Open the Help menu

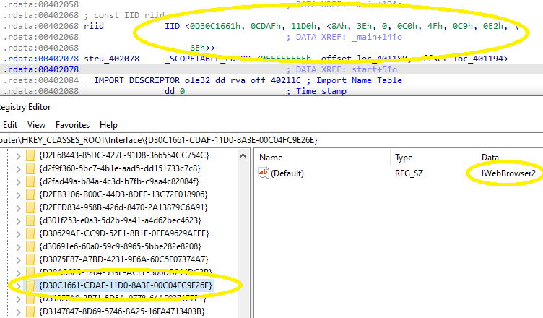coord(108,124)
